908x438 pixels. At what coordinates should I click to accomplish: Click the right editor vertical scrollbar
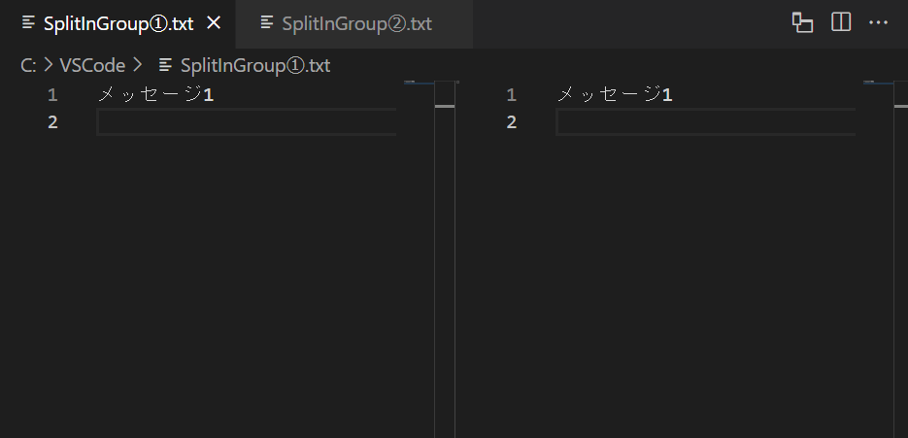901,259
